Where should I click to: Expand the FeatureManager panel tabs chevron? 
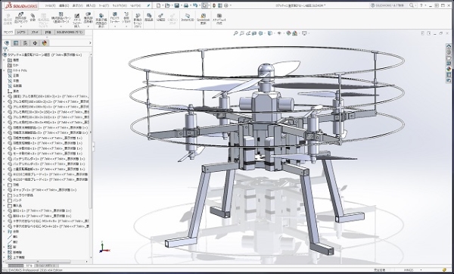[90, 43]
